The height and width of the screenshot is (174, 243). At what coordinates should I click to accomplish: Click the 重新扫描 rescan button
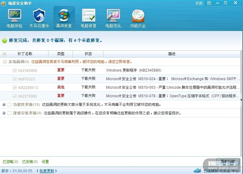point(228,161)
